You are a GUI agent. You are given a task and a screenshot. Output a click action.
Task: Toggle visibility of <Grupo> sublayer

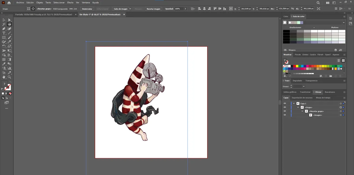(x=285, y=107)
